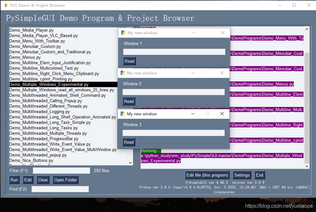This screenshot has width=316, height=212.
Task: Select Demo_Multithreaded_Long_Shell_Operation_Animated.py
Action: [63, 117]
